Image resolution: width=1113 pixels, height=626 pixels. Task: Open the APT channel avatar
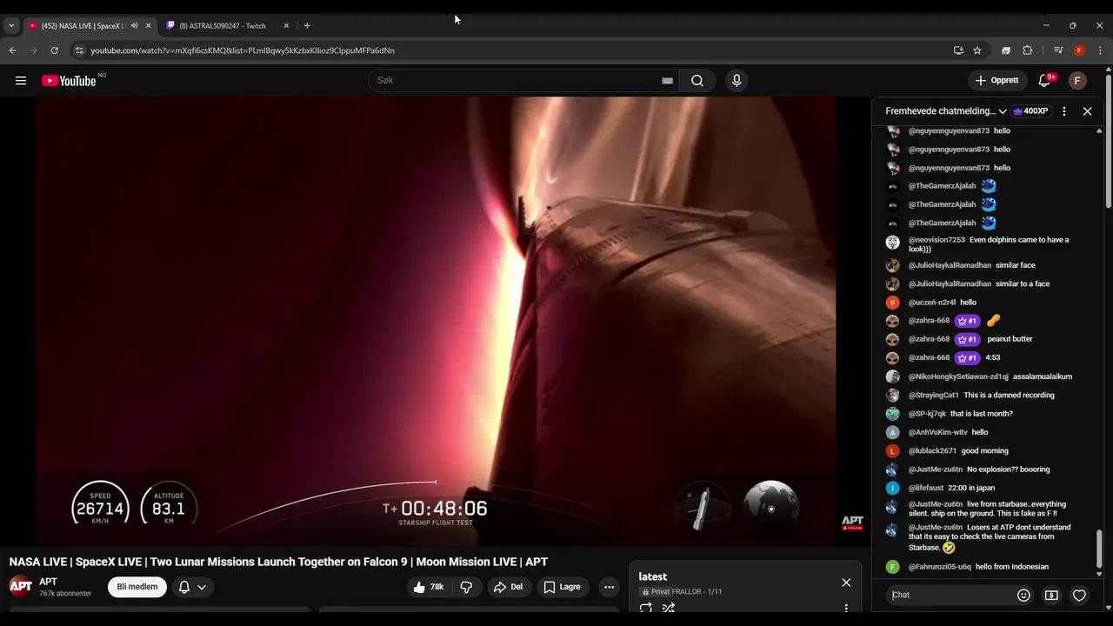point(21,586)
